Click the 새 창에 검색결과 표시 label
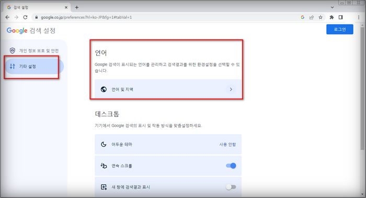 [x=131, y=187]
